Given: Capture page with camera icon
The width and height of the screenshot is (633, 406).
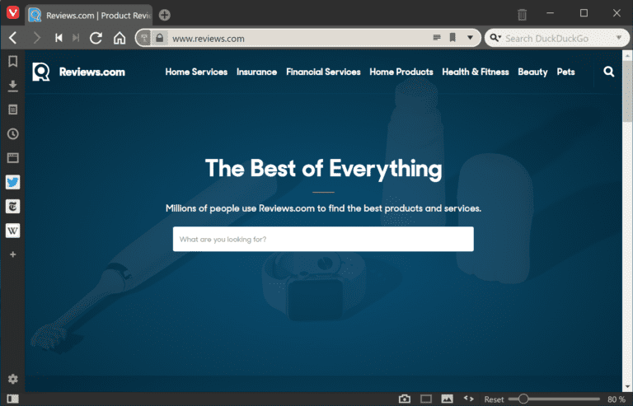Looking at the screenshot, I should pyautogui.click(x=405, y=399).
